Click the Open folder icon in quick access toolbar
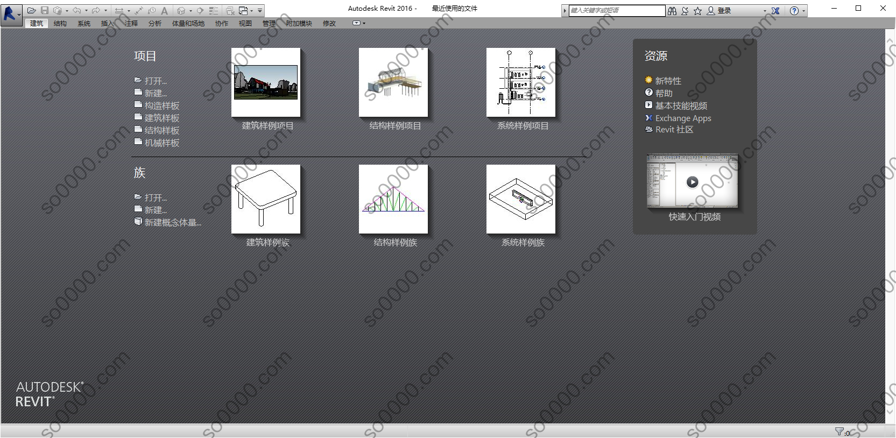896x438 pixels. click(31, 10)
